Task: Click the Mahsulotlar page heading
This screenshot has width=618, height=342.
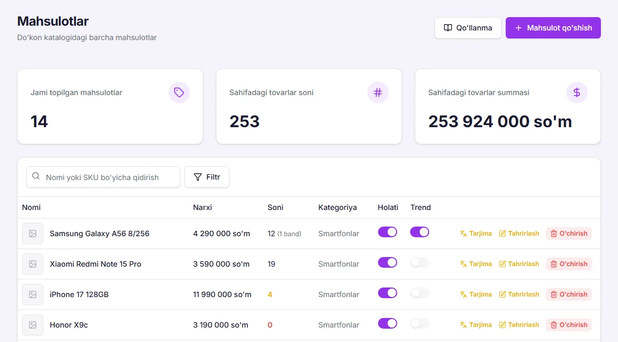Action: point(53,21)
